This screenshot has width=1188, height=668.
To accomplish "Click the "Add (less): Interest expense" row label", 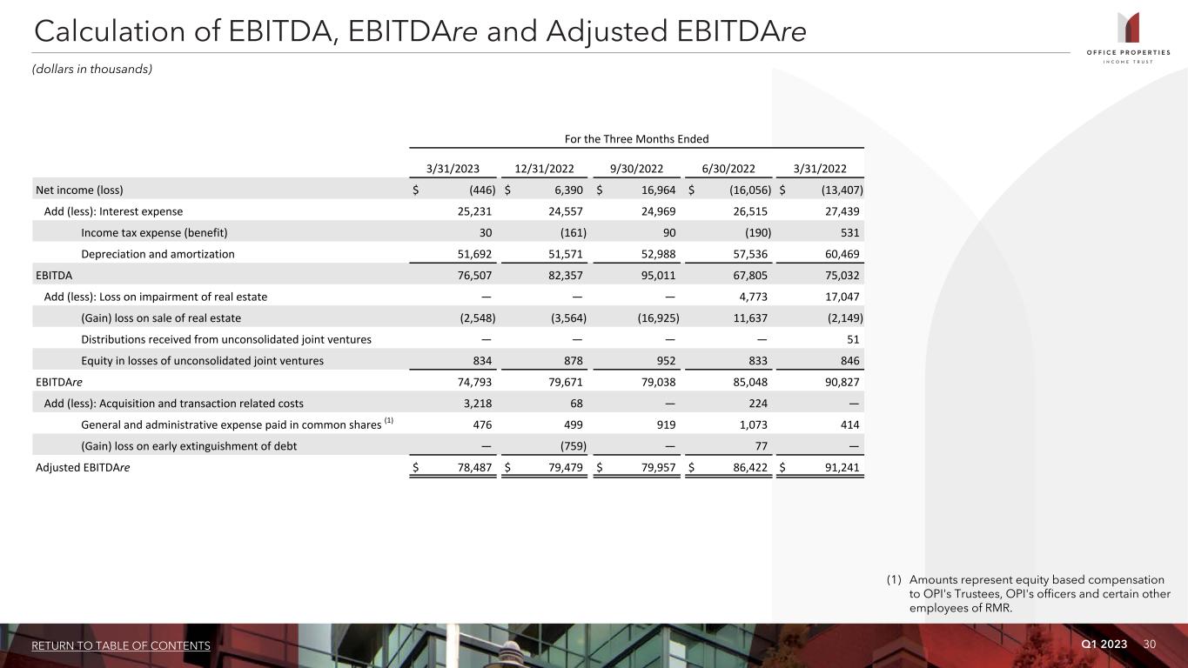I will click(x=113, y=211).
